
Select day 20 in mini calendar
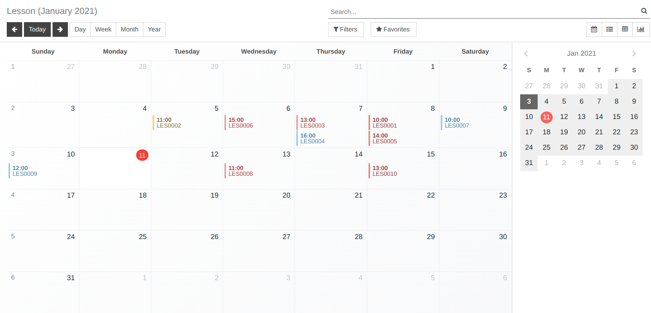[x=581, y=132]
